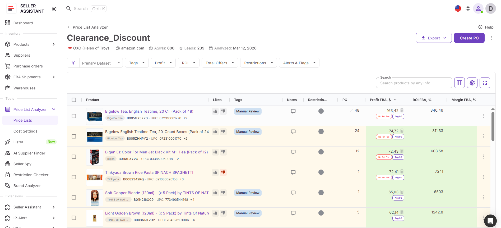Click the Seller Assistant logo icon
Screen dimensions: 501x228
click(11, 8)
